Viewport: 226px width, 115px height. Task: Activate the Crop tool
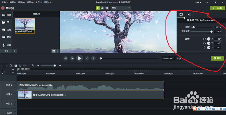click(x=107, y=8)
